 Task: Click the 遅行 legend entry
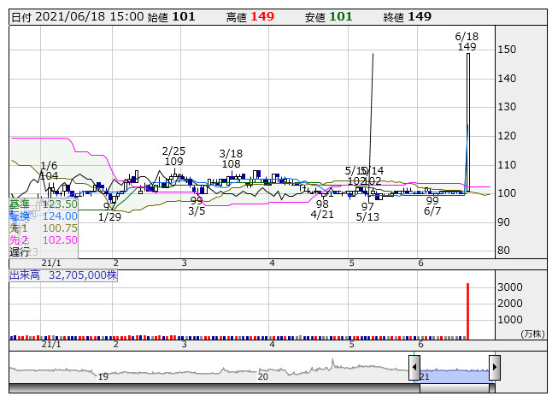(20, 252)
